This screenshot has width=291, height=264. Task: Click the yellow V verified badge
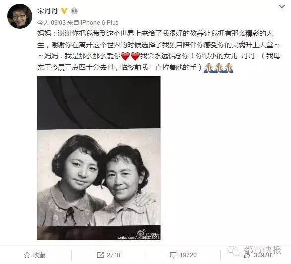[64, 11]
